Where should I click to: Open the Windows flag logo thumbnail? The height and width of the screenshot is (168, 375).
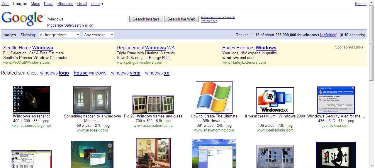click(x=214, y=97)
